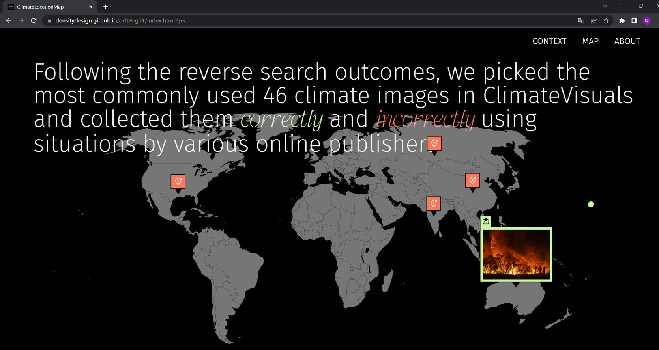The image size is (659, 350).
Task: Open the CONTEXT navigation link
Action: point(549,41)
